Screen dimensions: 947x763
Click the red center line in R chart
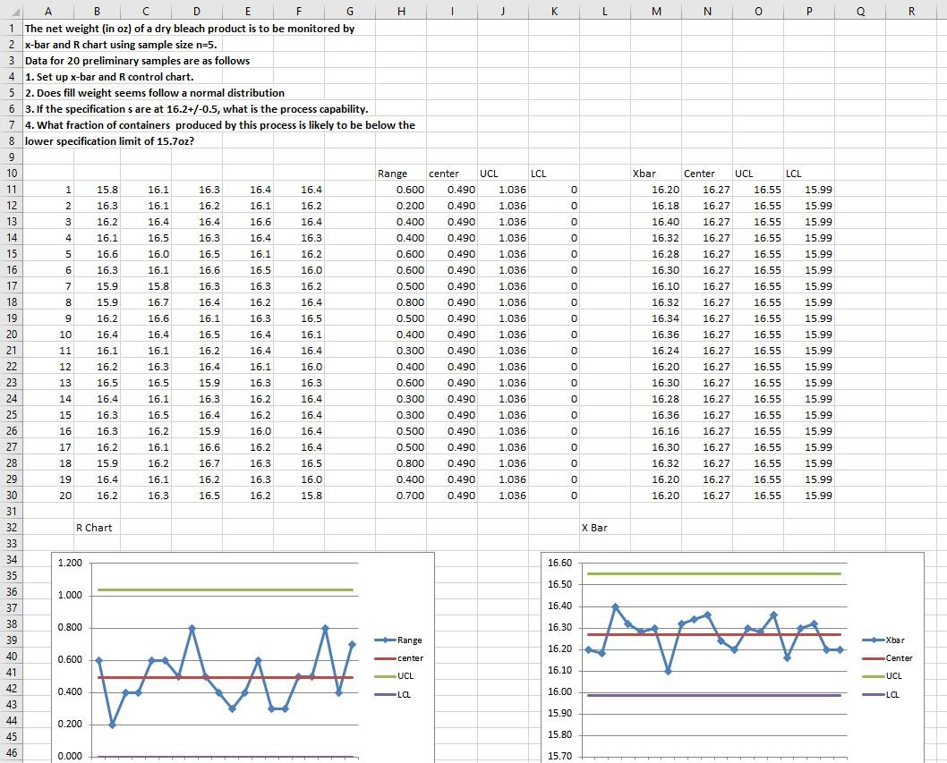(226, 677)
